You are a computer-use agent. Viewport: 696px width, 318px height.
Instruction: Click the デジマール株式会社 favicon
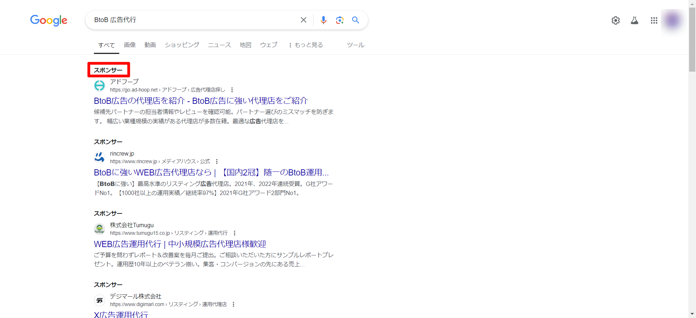point(99,300)
